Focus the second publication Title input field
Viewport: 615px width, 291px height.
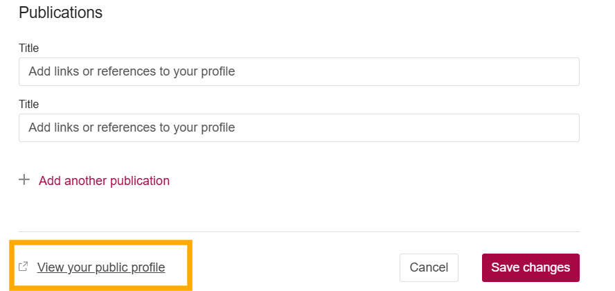tap(298, 127)
